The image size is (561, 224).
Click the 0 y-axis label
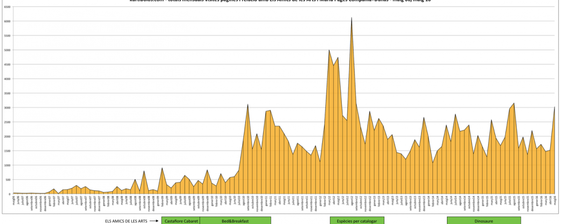tap(9, 194)
